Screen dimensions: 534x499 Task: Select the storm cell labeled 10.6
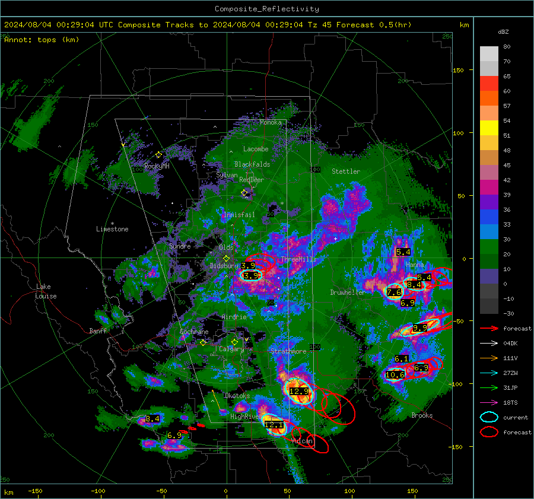tap(395, 375)
